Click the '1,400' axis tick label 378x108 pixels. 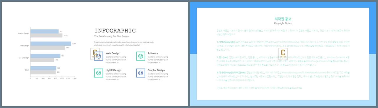coord(74,79)
